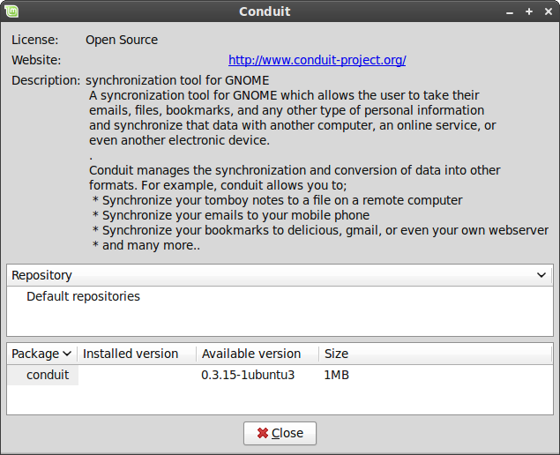The height and width of the screenshot is (455, 560).
Task: Click the Available version column header
Action: 258,354
